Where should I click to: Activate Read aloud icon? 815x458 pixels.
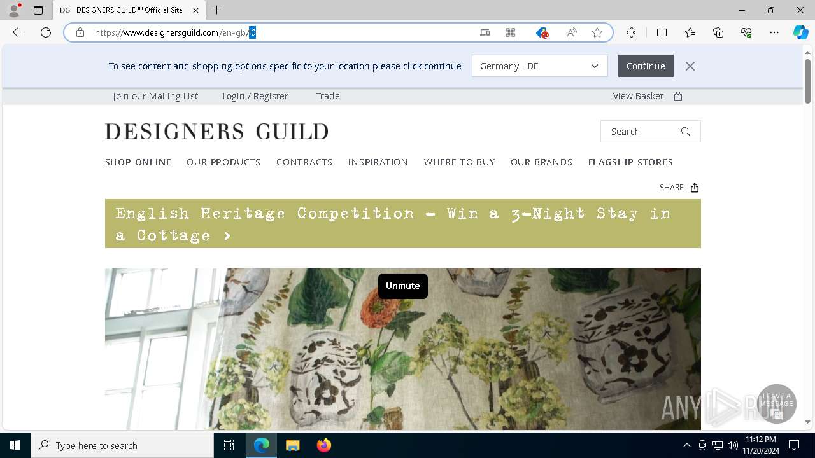[x=572, y=32]
